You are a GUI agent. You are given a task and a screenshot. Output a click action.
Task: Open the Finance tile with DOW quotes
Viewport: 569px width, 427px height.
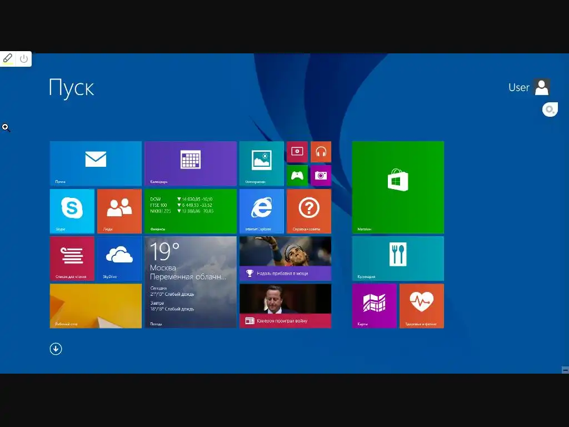(x=191, y=211)
